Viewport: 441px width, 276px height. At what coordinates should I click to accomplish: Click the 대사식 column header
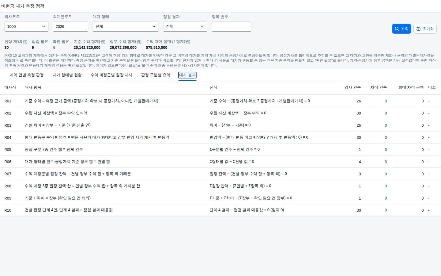[x=10, y=87]
